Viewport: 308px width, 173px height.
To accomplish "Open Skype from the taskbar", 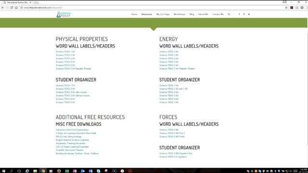I will 98,171.
